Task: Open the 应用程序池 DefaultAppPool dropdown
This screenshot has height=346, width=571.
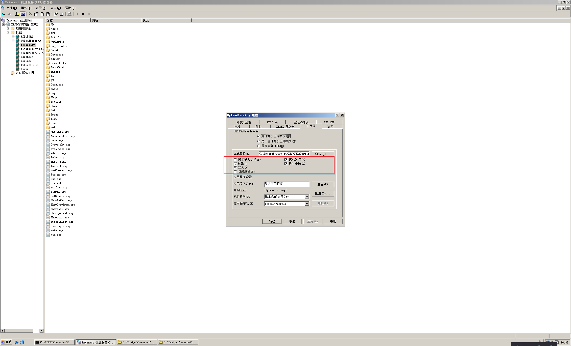Action: coord(307,204)
